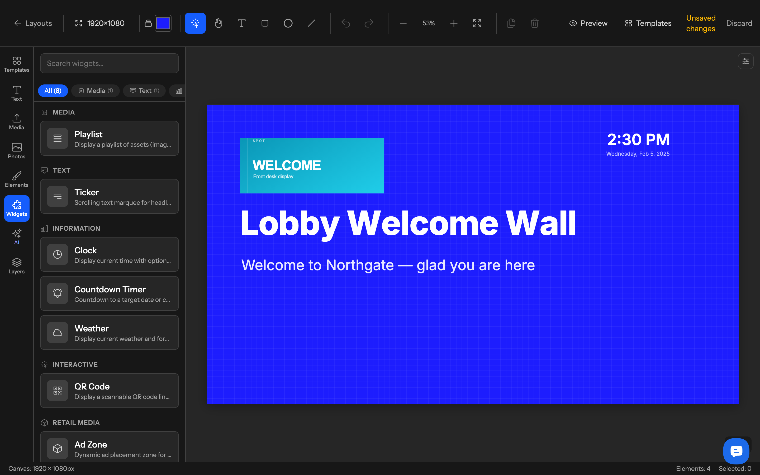Viewport: 760px width, 475px height.
Task: Redo the last action
Action: coord(369,23)
